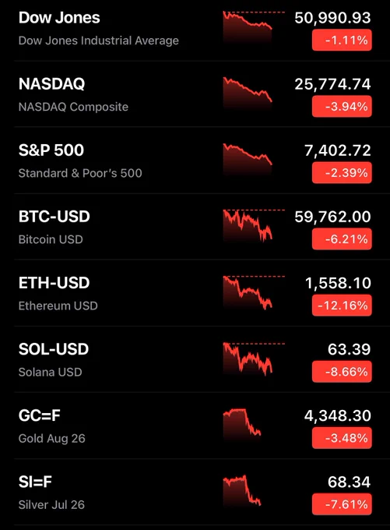This screenshot has height=530, width=390.
Task: Open the ETH-USD sparkline chart
Action: [x=254, y=292]
